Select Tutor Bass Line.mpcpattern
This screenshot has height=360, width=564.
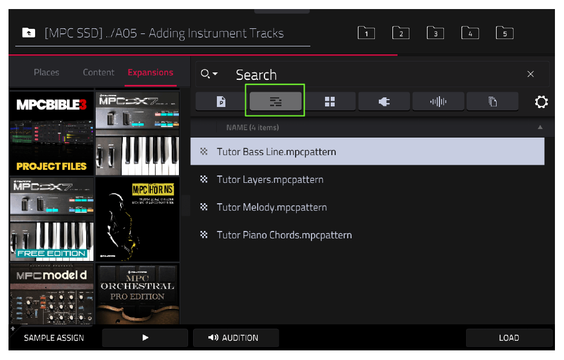click(368, 151)
